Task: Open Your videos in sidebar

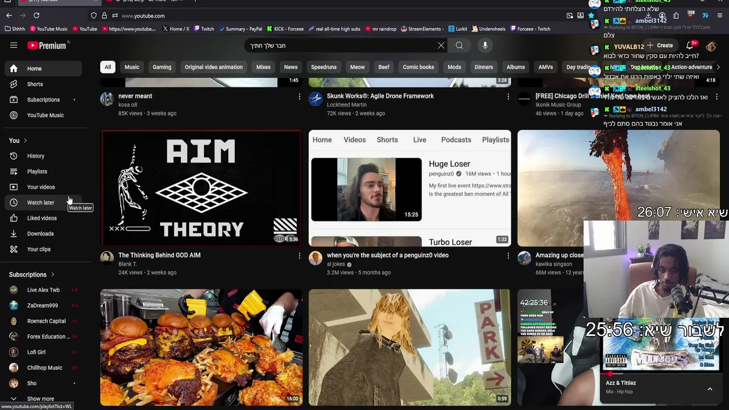Action: [x=44, y=187]
